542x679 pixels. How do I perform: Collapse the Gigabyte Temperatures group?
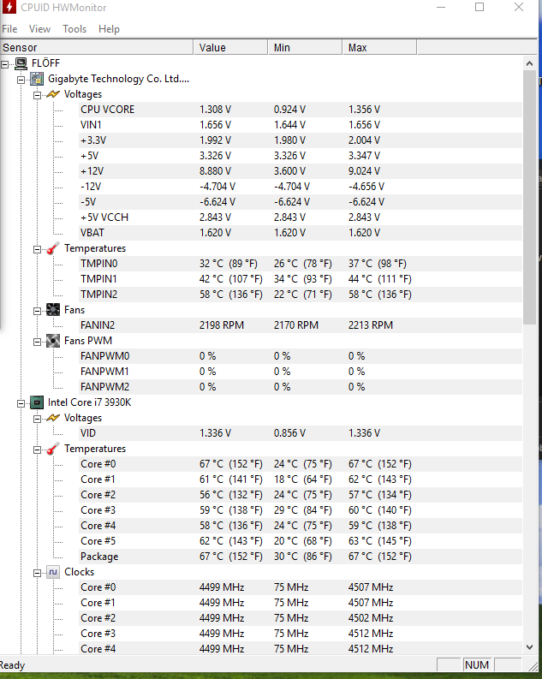37,249
